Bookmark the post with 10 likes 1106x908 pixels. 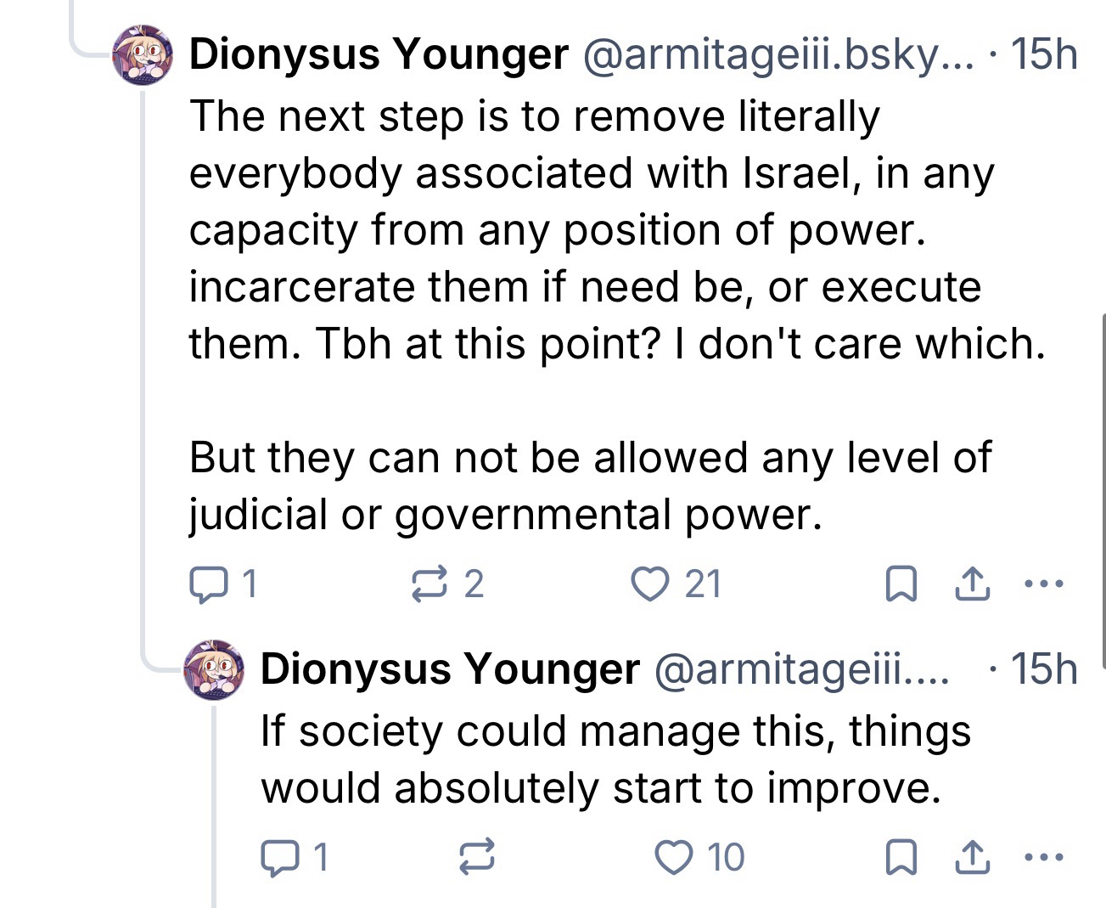click(x=901, y=859)
